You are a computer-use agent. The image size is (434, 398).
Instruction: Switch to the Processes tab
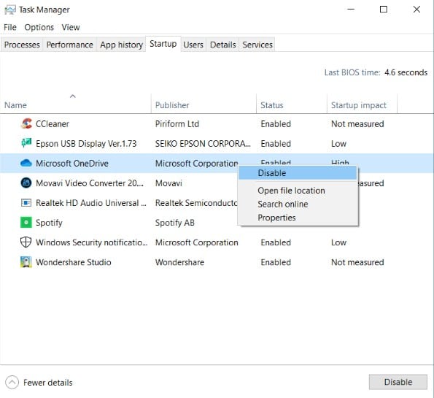coord(22,45)
